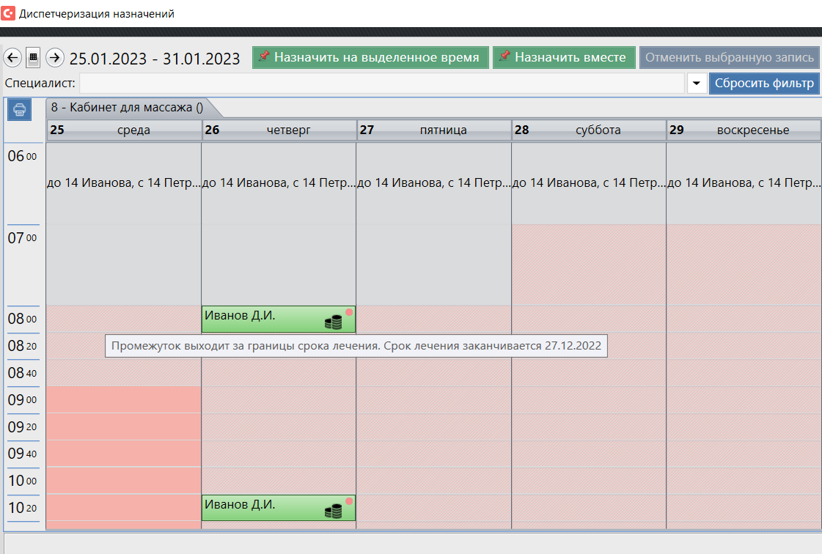822x554 pixels.
Task: Click the printer icon to print schedule
Action: (19, 110)
